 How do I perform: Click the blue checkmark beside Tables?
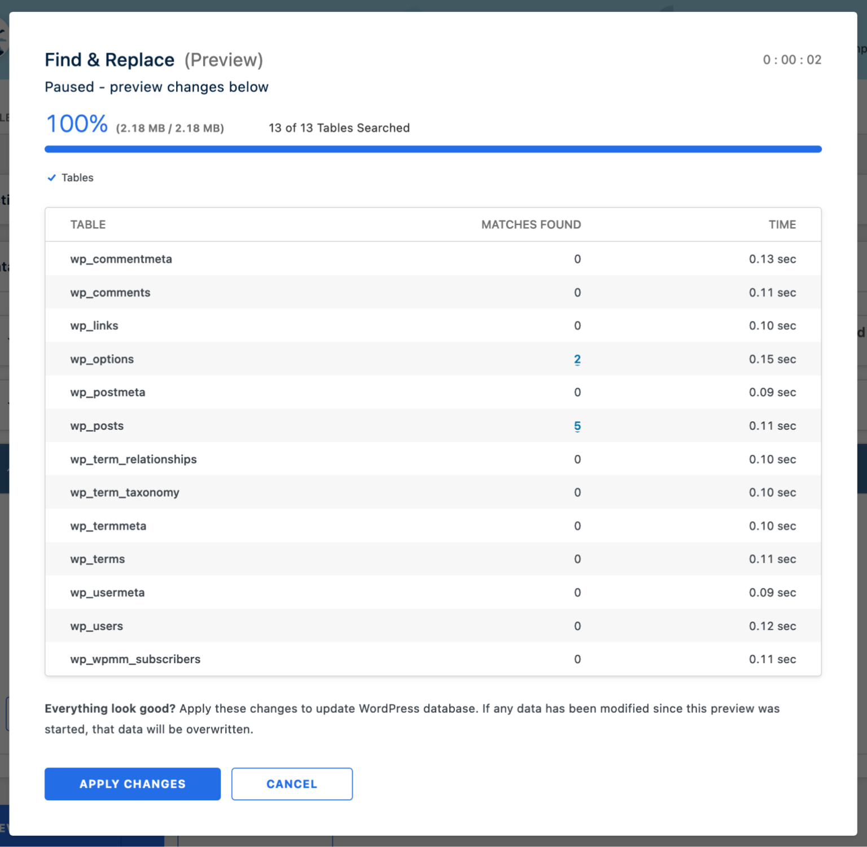tap(51, 178)
